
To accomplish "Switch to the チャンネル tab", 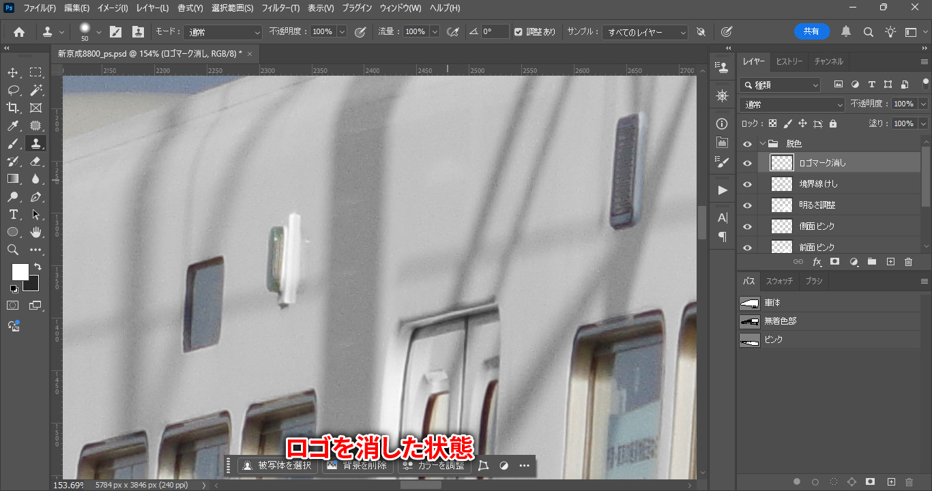I will pos(828,61).
